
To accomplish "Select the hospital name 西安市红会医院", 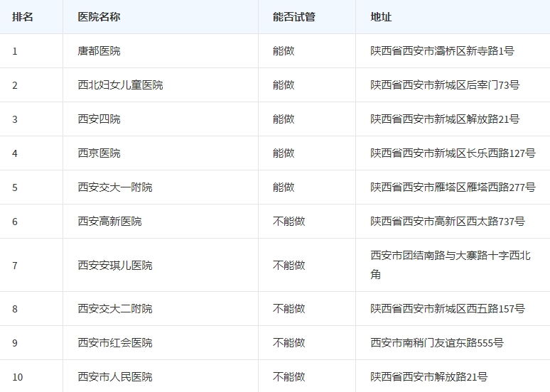I will point(115,342).
